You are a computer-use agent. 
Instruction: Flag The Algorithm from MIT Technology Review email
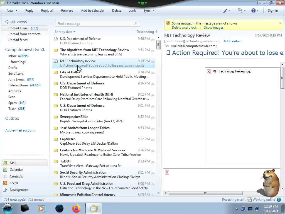coord(153,51)
